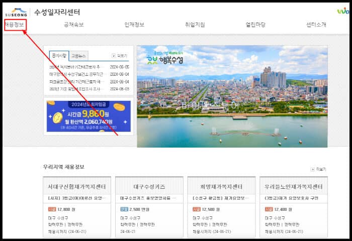This screenshot has width=352, height=241.
Task: Click the hourly-wage badge beside 12,400 원
Action: [x=269, y=209]
